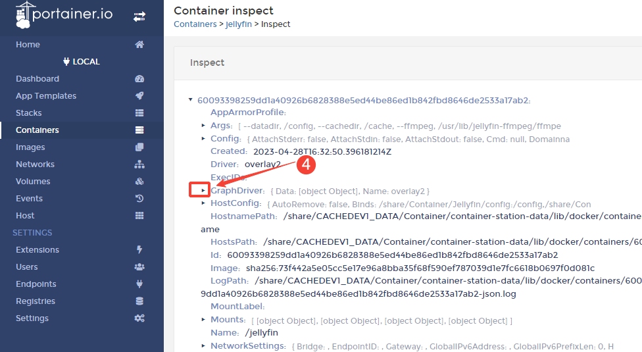Expand the HostConfig node
This screenshot has width=642, height=352.
tap(203, 203)
